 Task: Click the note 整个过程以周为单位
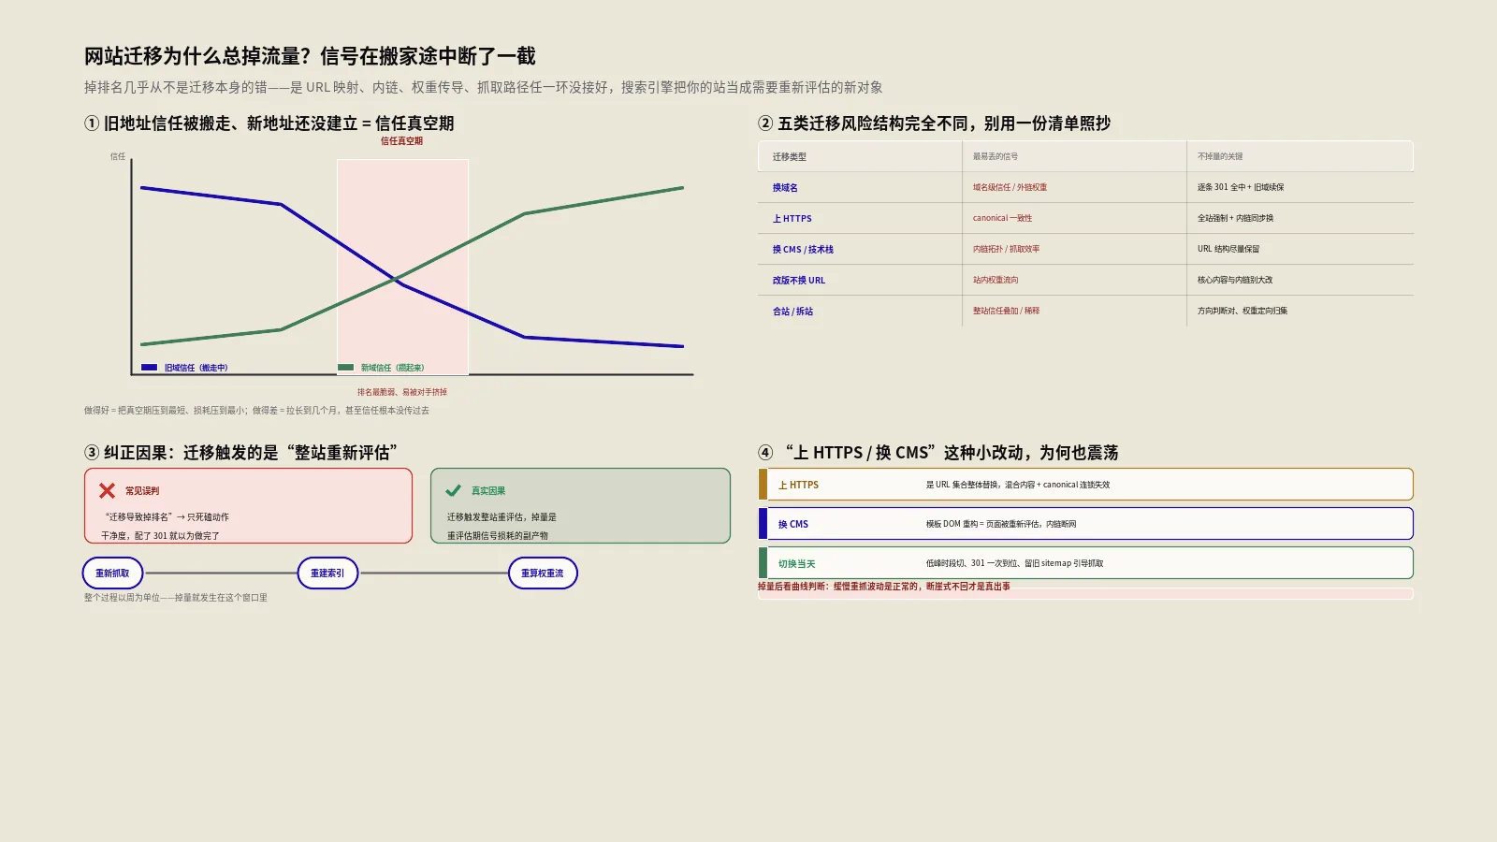tap(176, 597)
